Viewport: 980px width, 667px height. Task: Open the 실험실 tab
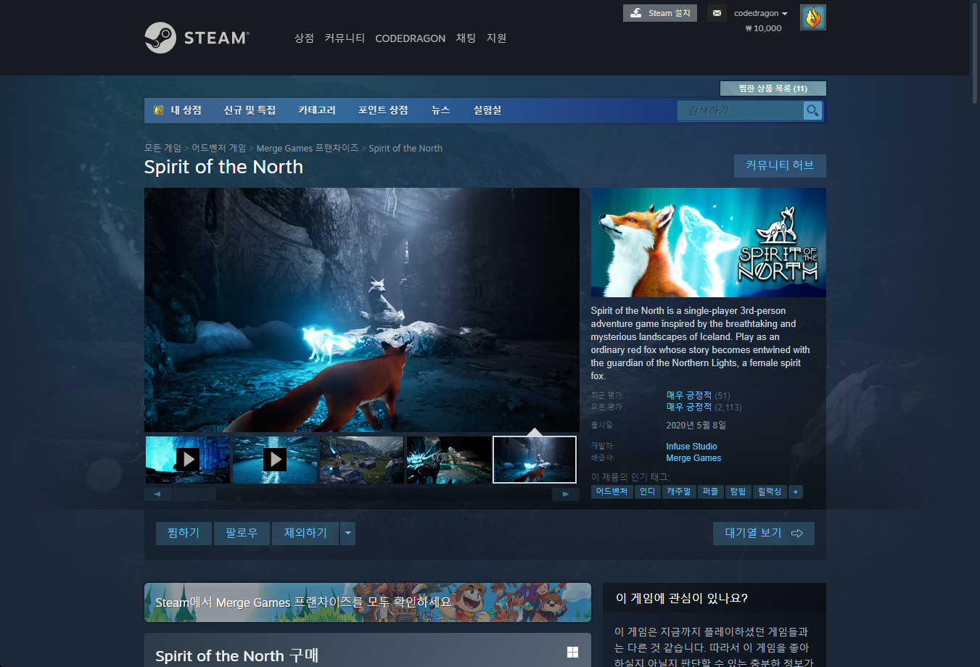point(487,110)
